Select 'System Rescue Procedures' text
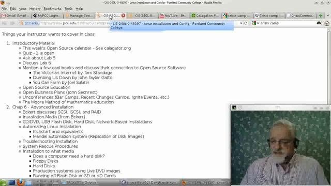Viewport: 331px width, 186px height. (x=50, y=146)
